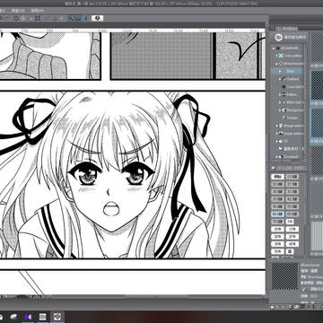Click the gear-shaped icon in command bar
Screen dimensions: 323x323
pos(16,18)
